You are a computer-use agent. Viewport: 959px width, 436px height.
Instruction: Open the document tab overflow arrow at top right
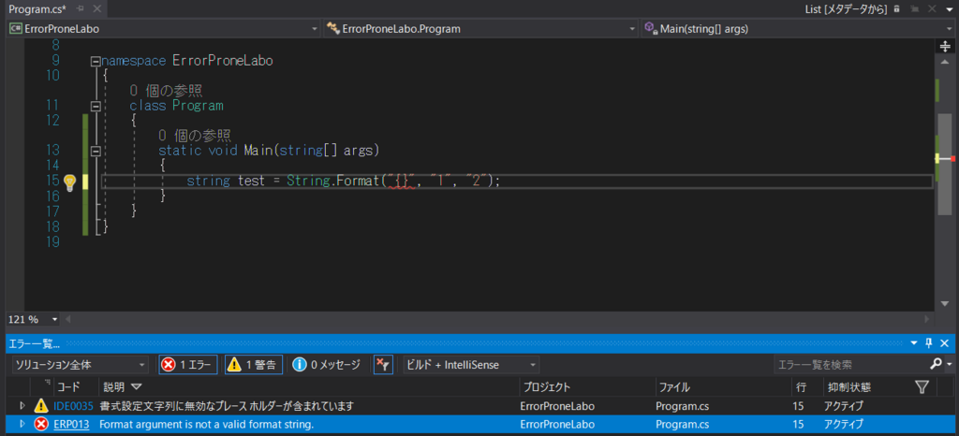click(949, 8)
